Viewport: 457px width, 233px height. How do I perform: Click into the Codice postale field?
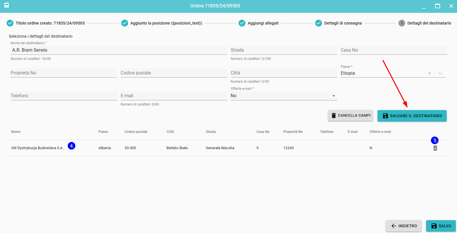click(x=174, y=73)
